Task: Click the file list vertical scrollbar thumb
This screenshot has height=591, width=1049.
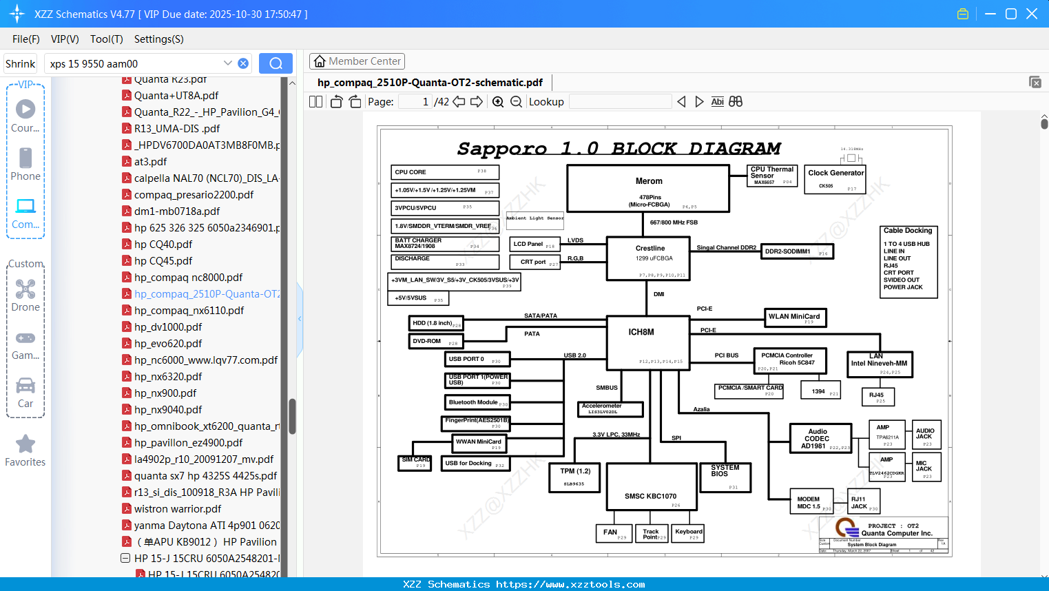Action: (292, 416)
